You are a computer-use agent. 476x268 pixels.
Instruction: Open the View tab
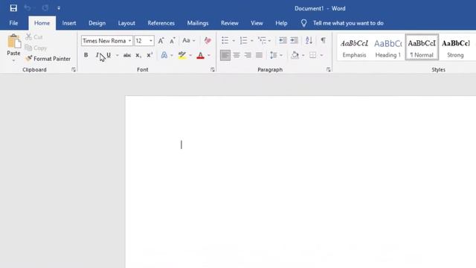point(257,23)
